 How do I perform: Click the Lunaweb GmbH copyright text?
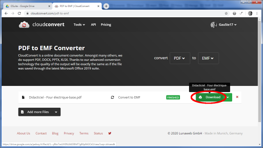[x=185, y=133]
